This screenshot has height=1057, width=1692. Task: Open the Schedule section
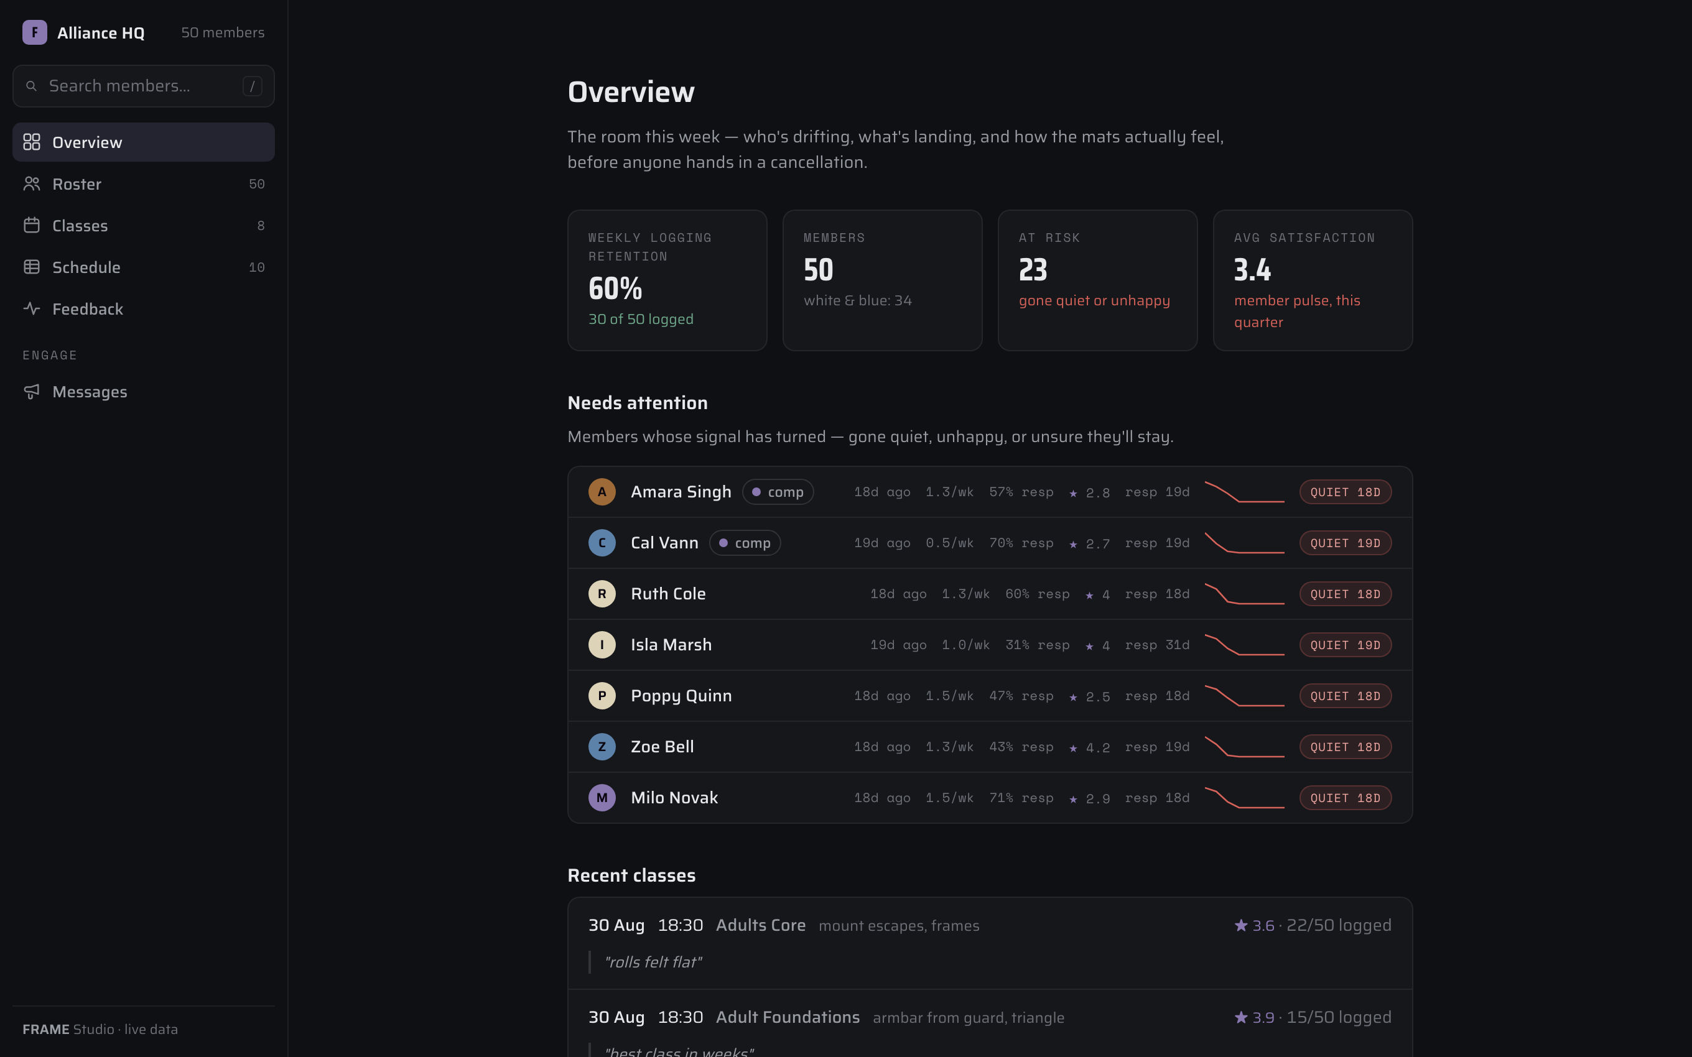click(x=143, y=267)
